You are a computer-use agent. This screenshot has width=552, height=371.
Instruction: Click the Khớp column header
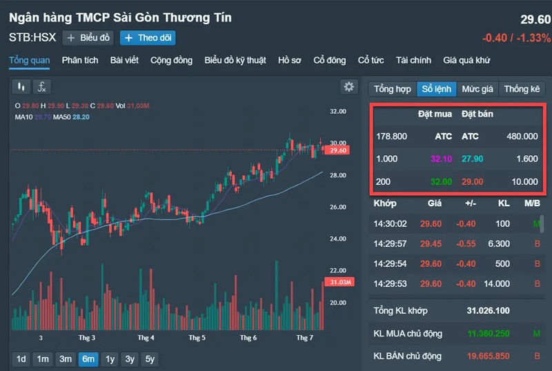[385, 203]
